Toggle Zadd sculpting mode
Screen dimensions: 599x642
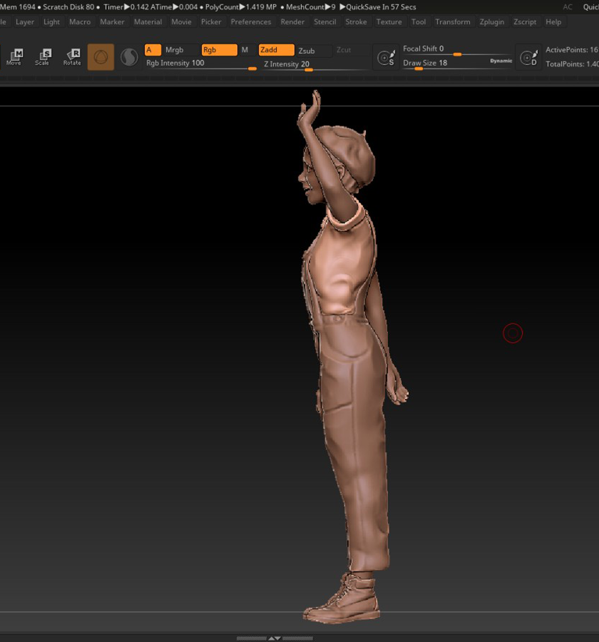point(276,50)
